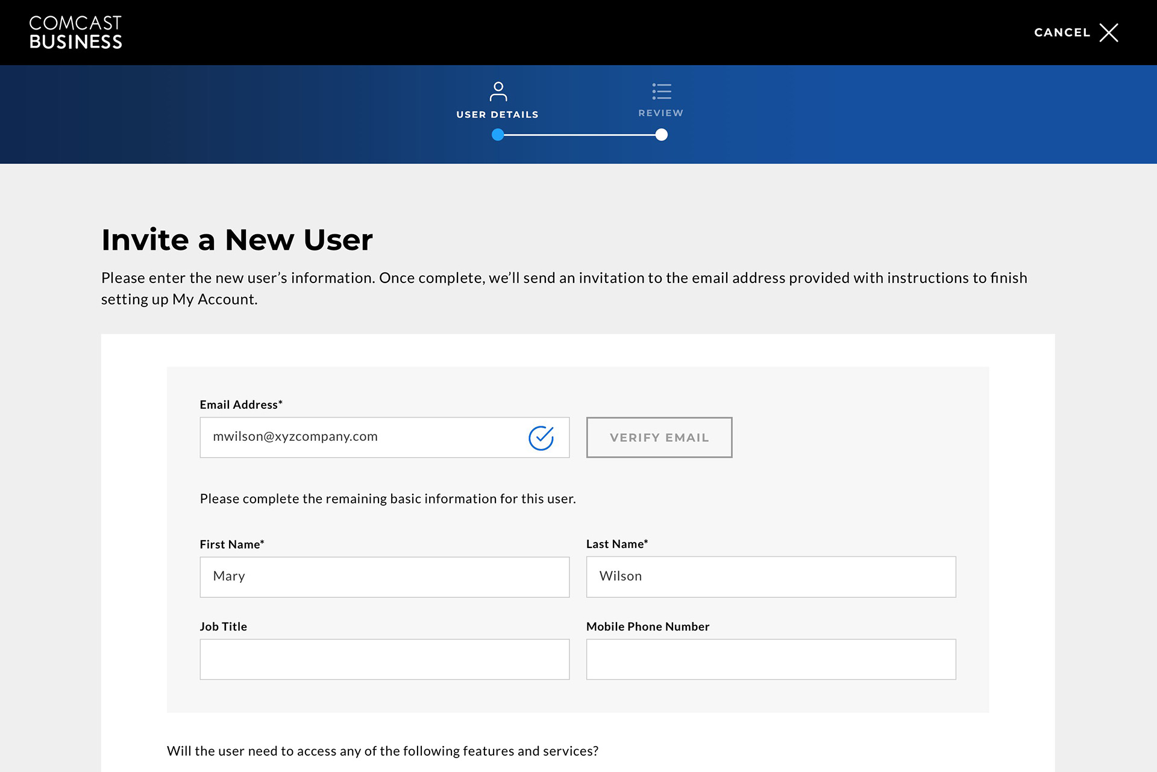Image resolution: width=1157 pixels, height=772 pixels.
Task: Click the Comcast Business logo
Action: [75, 33]
